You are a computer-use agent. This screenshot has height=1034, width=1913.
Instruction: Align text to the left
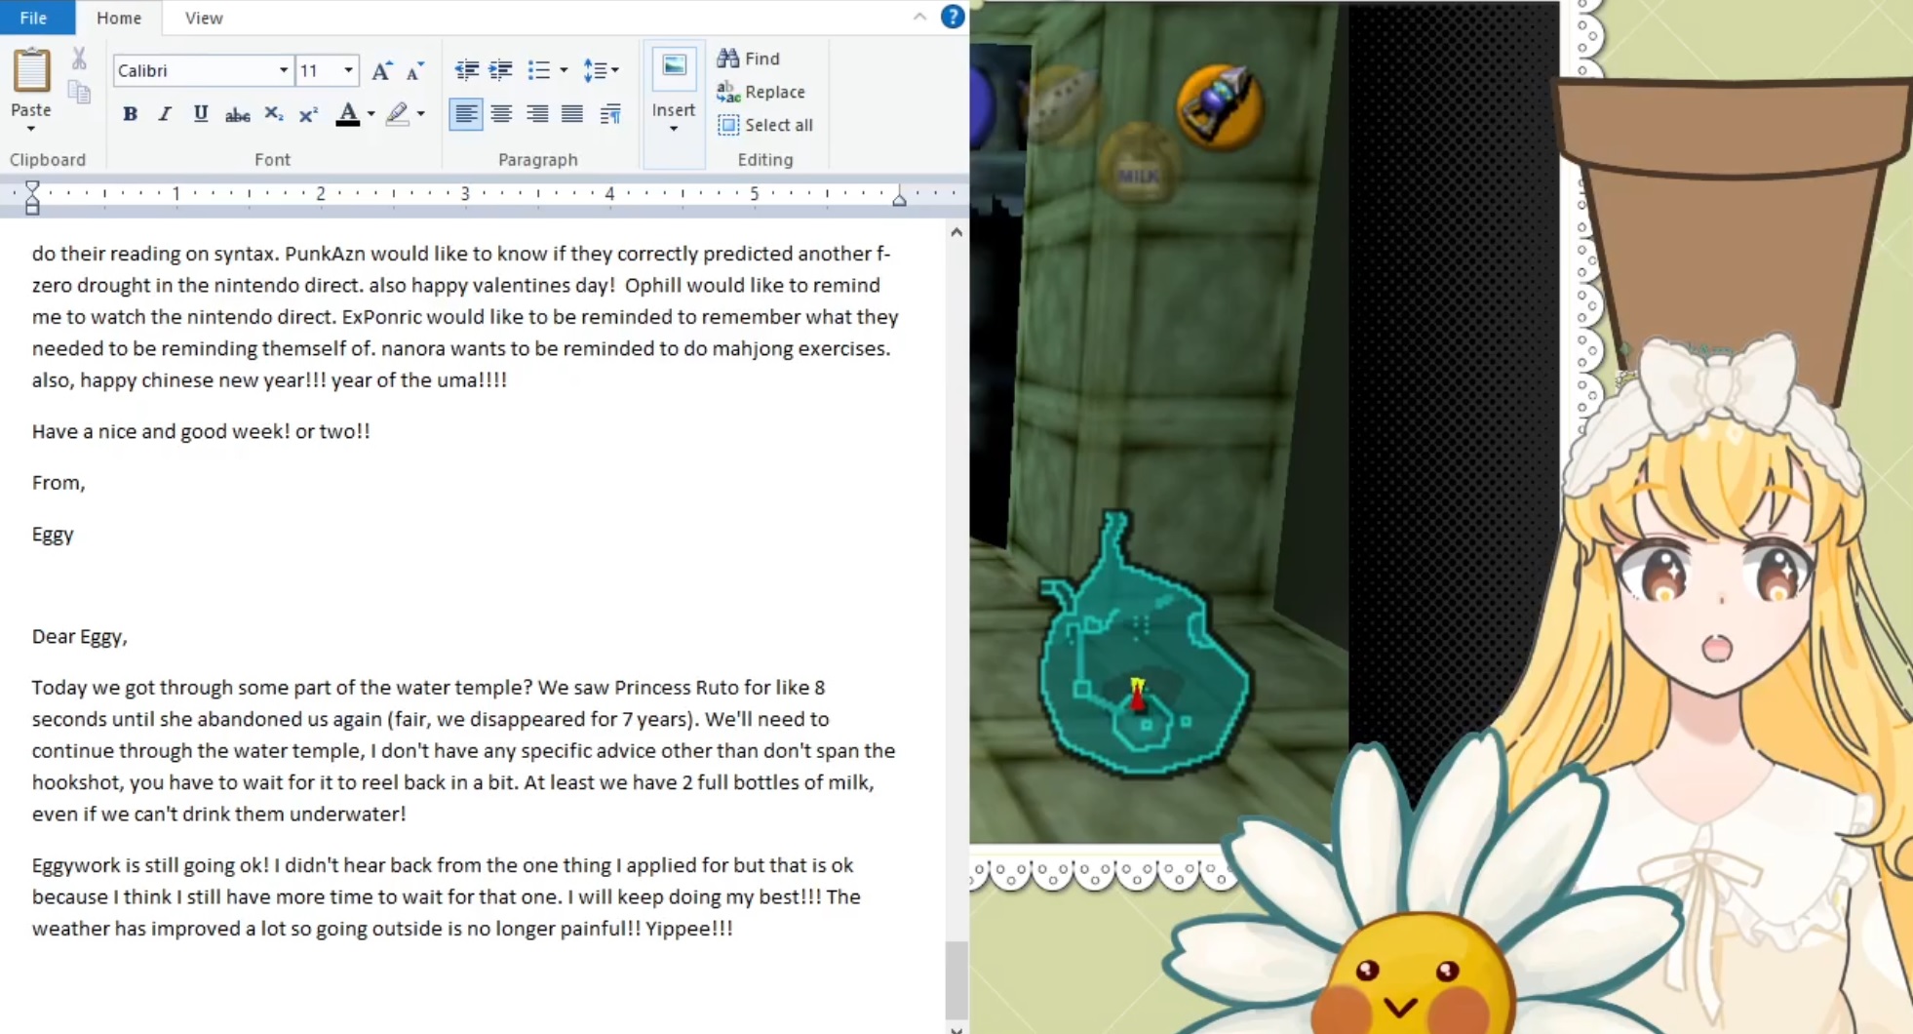(x=466, y=114)
